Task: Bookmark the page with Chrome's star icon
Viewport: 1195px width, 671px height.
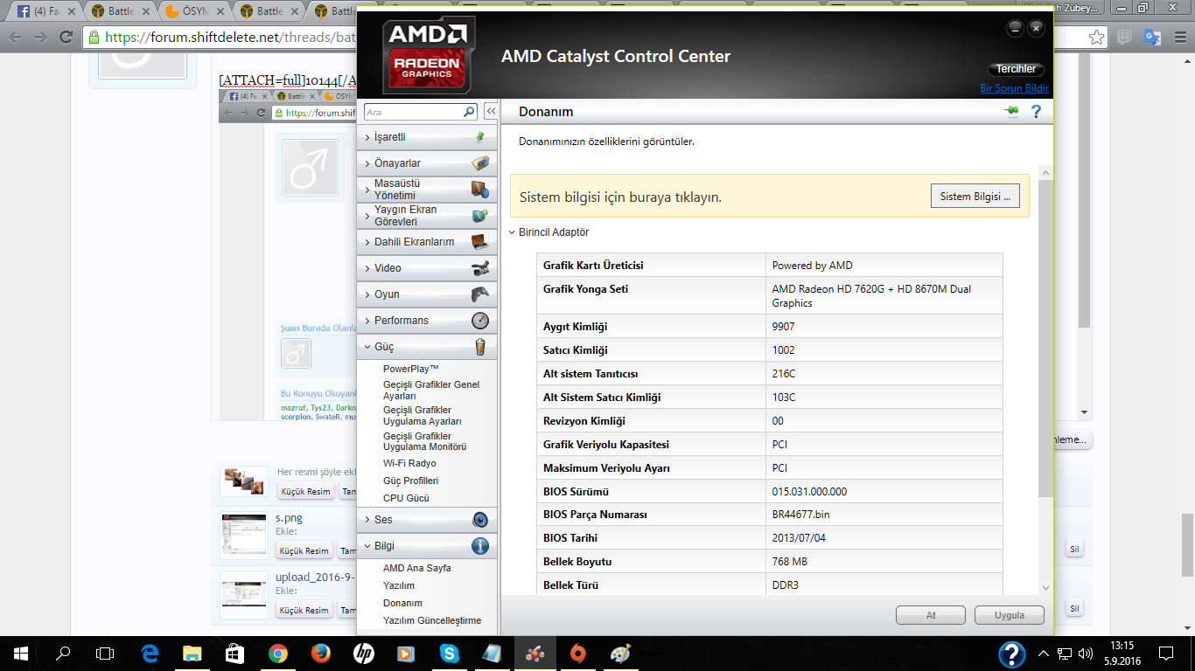Action: coord(1096,37)
